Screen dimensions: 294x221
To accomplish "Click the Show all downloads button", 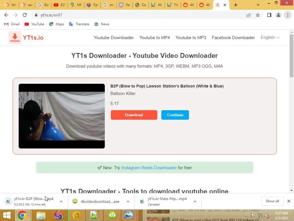I will point(272,201).
